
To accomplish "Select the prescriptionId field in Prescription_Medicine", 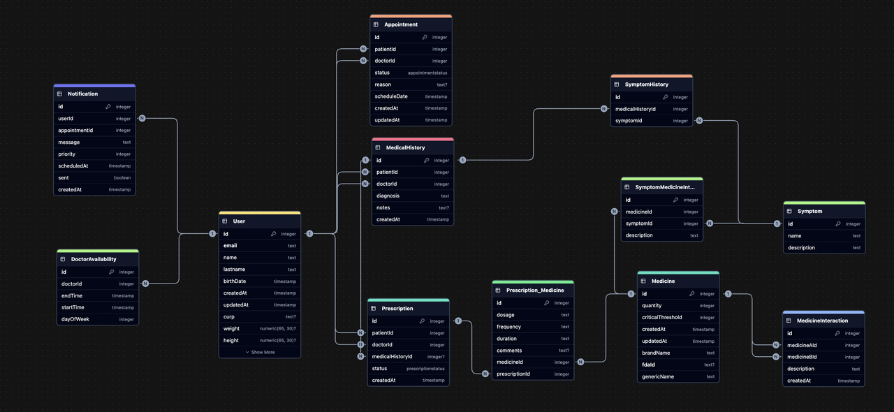I will pyautogui.click(x=533, y=374).
